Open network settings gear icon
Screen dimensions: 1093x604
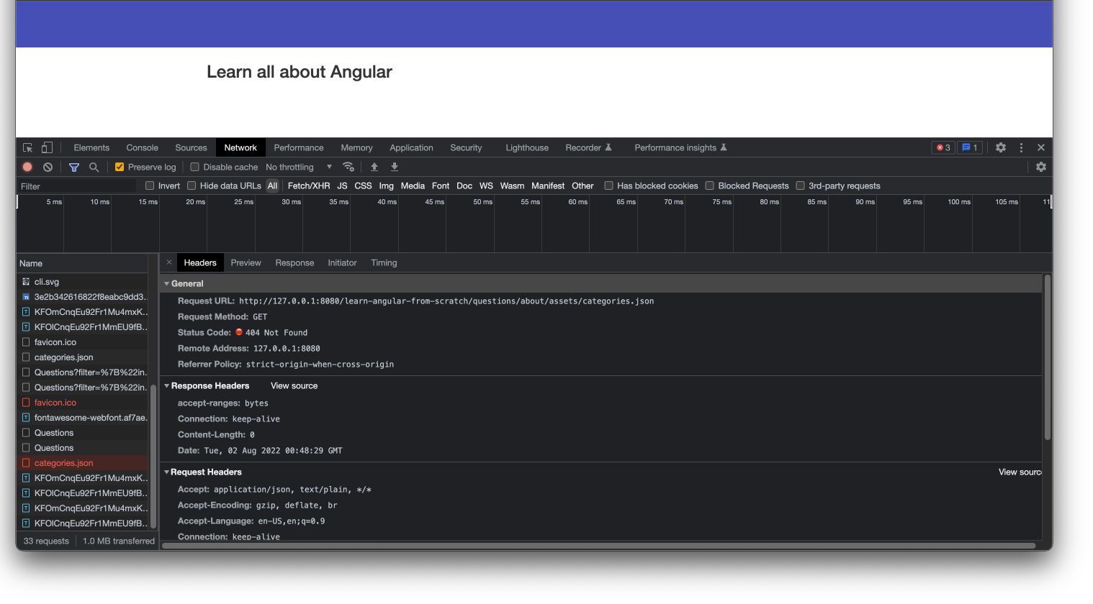[1041, 167]
